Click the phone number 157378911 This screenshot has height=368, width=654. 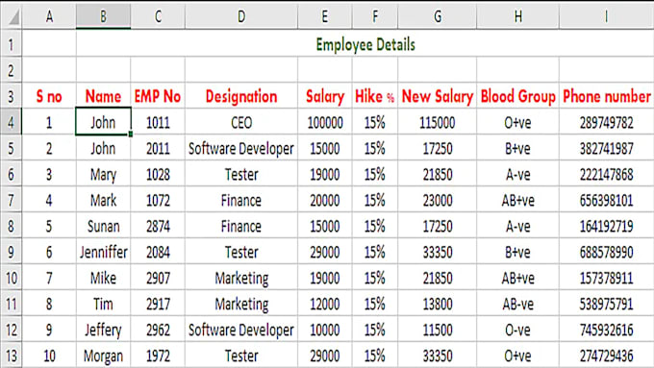point(607,278)
